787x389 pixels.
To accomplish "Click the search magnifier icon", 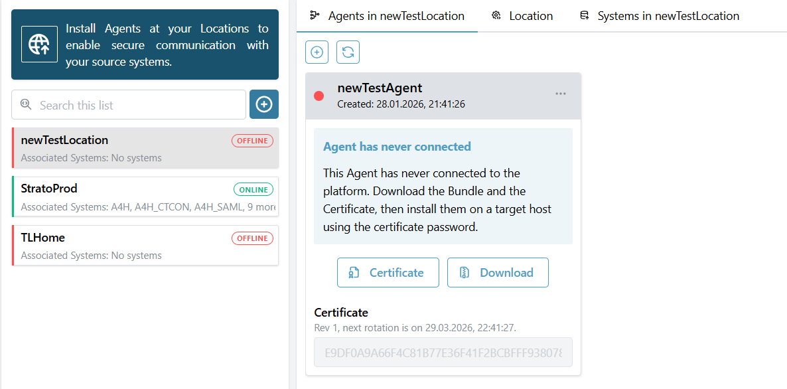I will [x=25, y=104].
